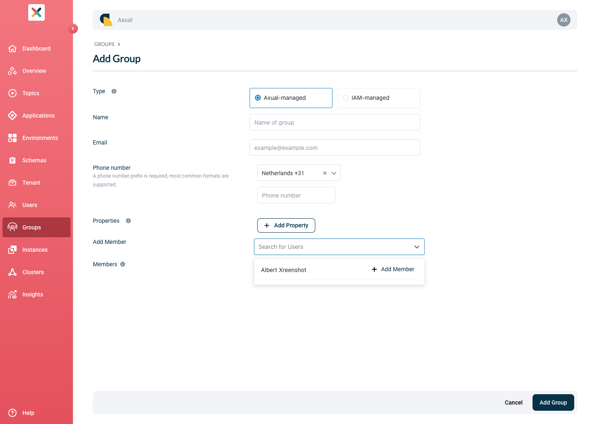Click the Schemas clipboard icon
This screenshot has width=597, height=424.
12,160
